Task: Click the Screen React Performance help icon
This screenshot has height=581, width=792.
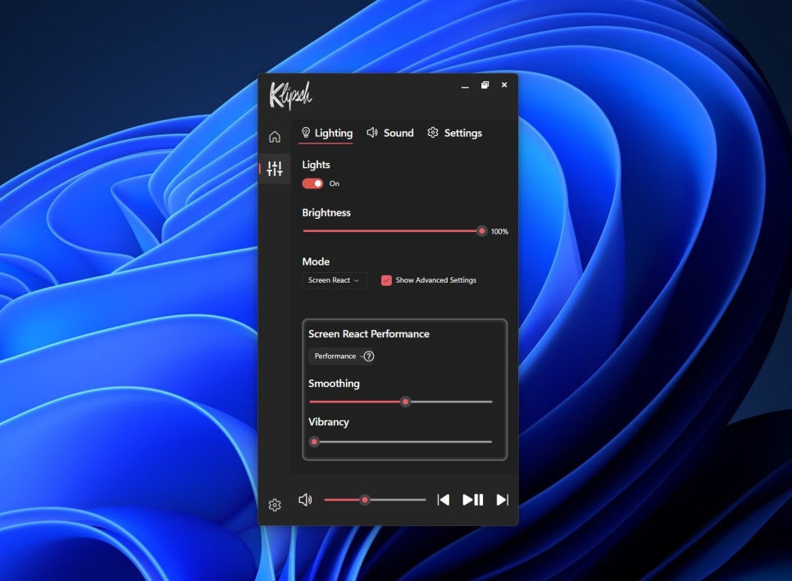Action: coord(369,356)
